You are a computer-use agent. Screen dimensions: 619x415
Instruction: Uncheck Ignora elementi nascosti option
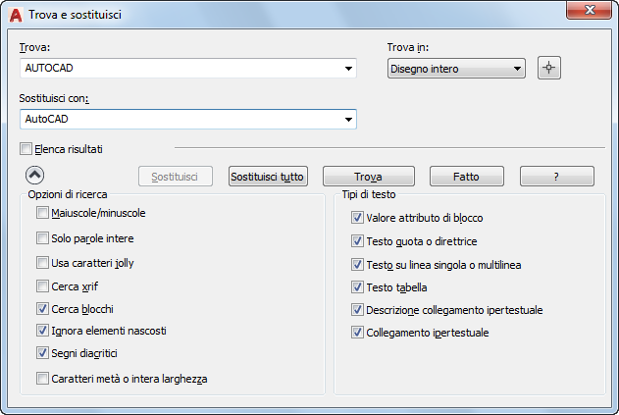42,330
